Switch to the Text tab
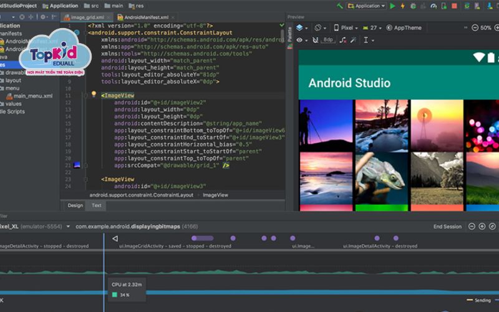The height and width of the screenshot is (312, 499). pyautogui.click(x=97, y=205)
